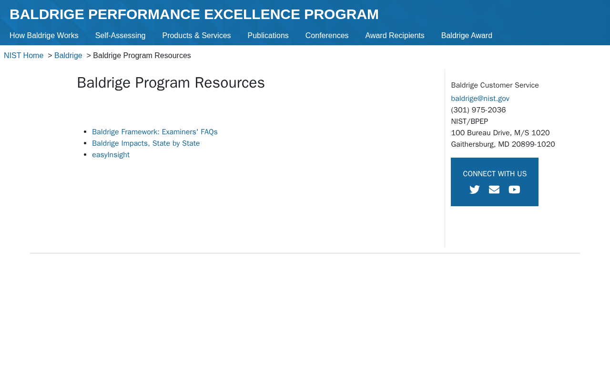Open the Twitter icon under Connect With Us
The height and width of the screenshot is (381, 610).
(x=475, y=190)
